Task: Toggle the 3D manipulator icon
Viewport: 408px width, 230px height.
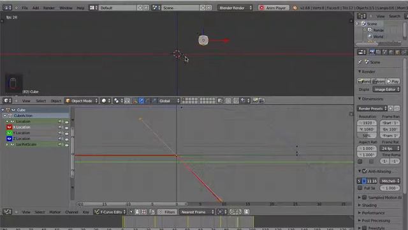Action: click(135, 101)
